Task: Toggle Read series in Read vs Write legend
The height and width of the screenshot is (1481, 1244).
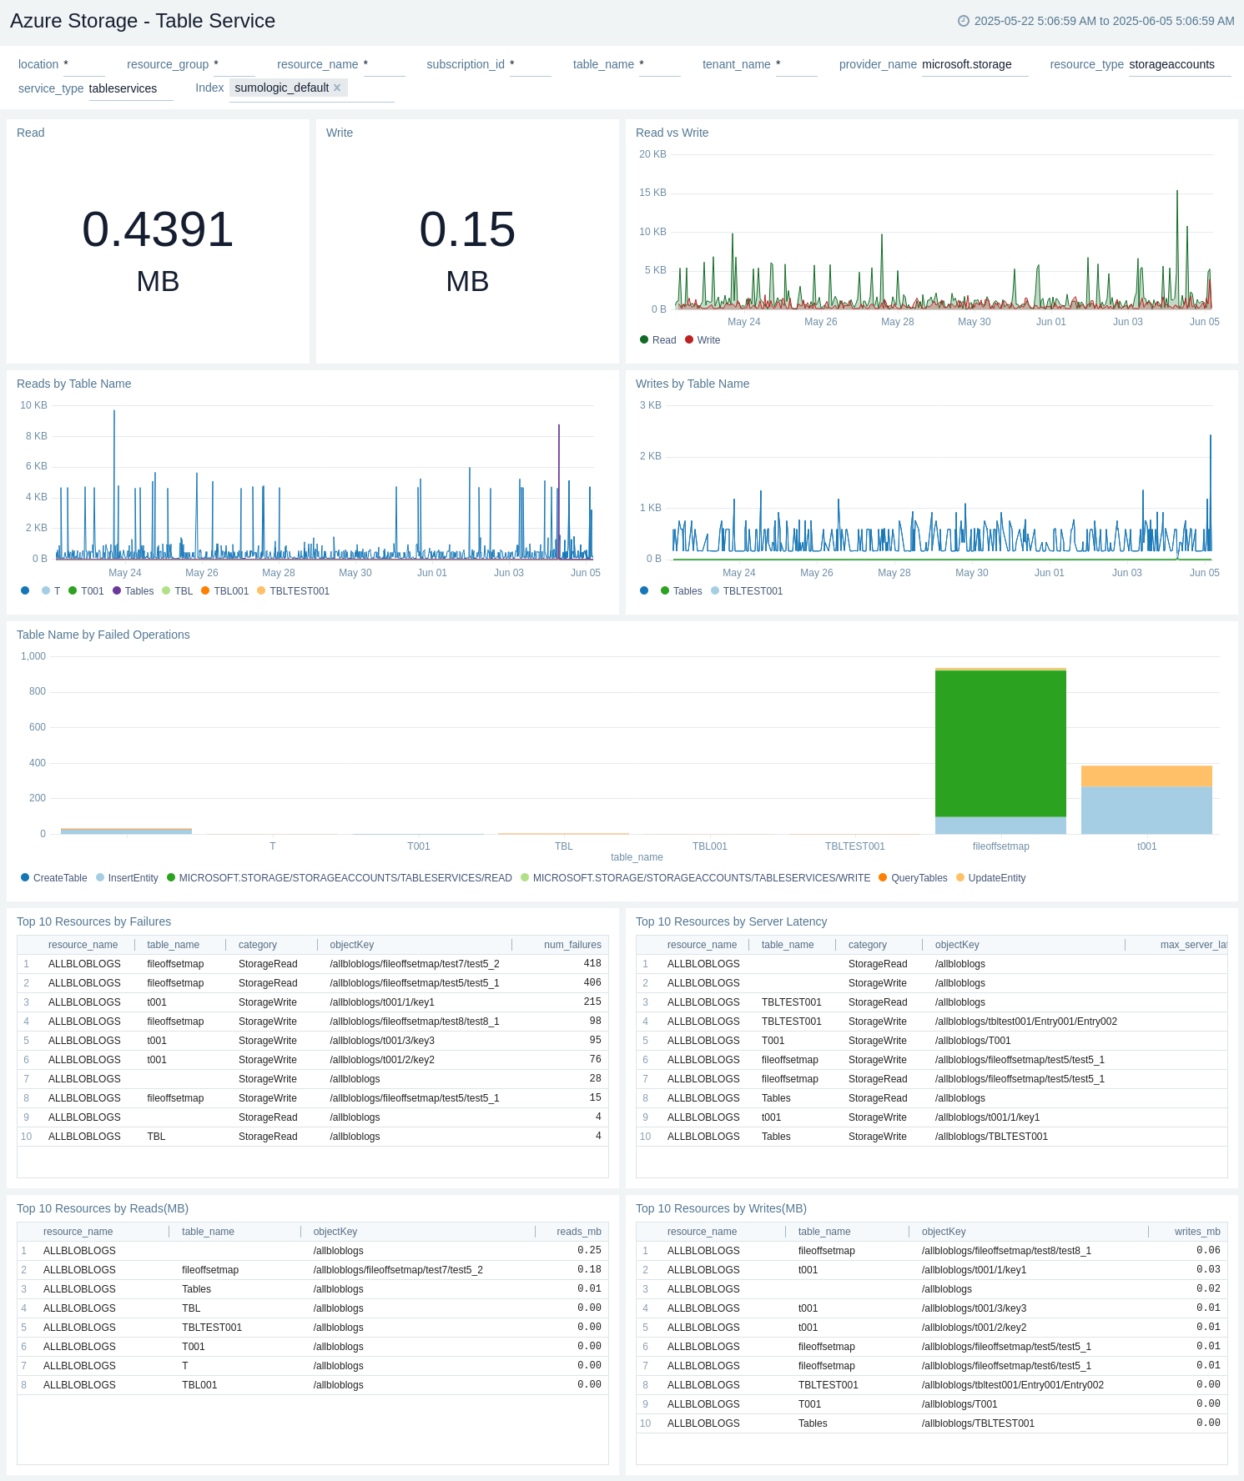Action: [658, 340]
